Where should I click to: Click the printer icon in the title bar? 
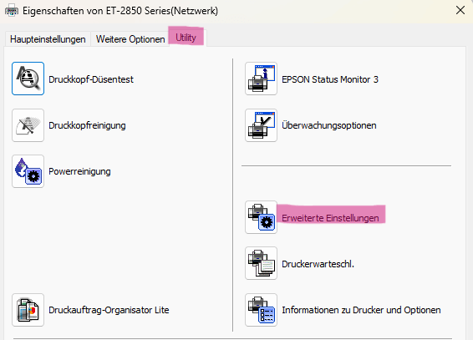(12, 11)
